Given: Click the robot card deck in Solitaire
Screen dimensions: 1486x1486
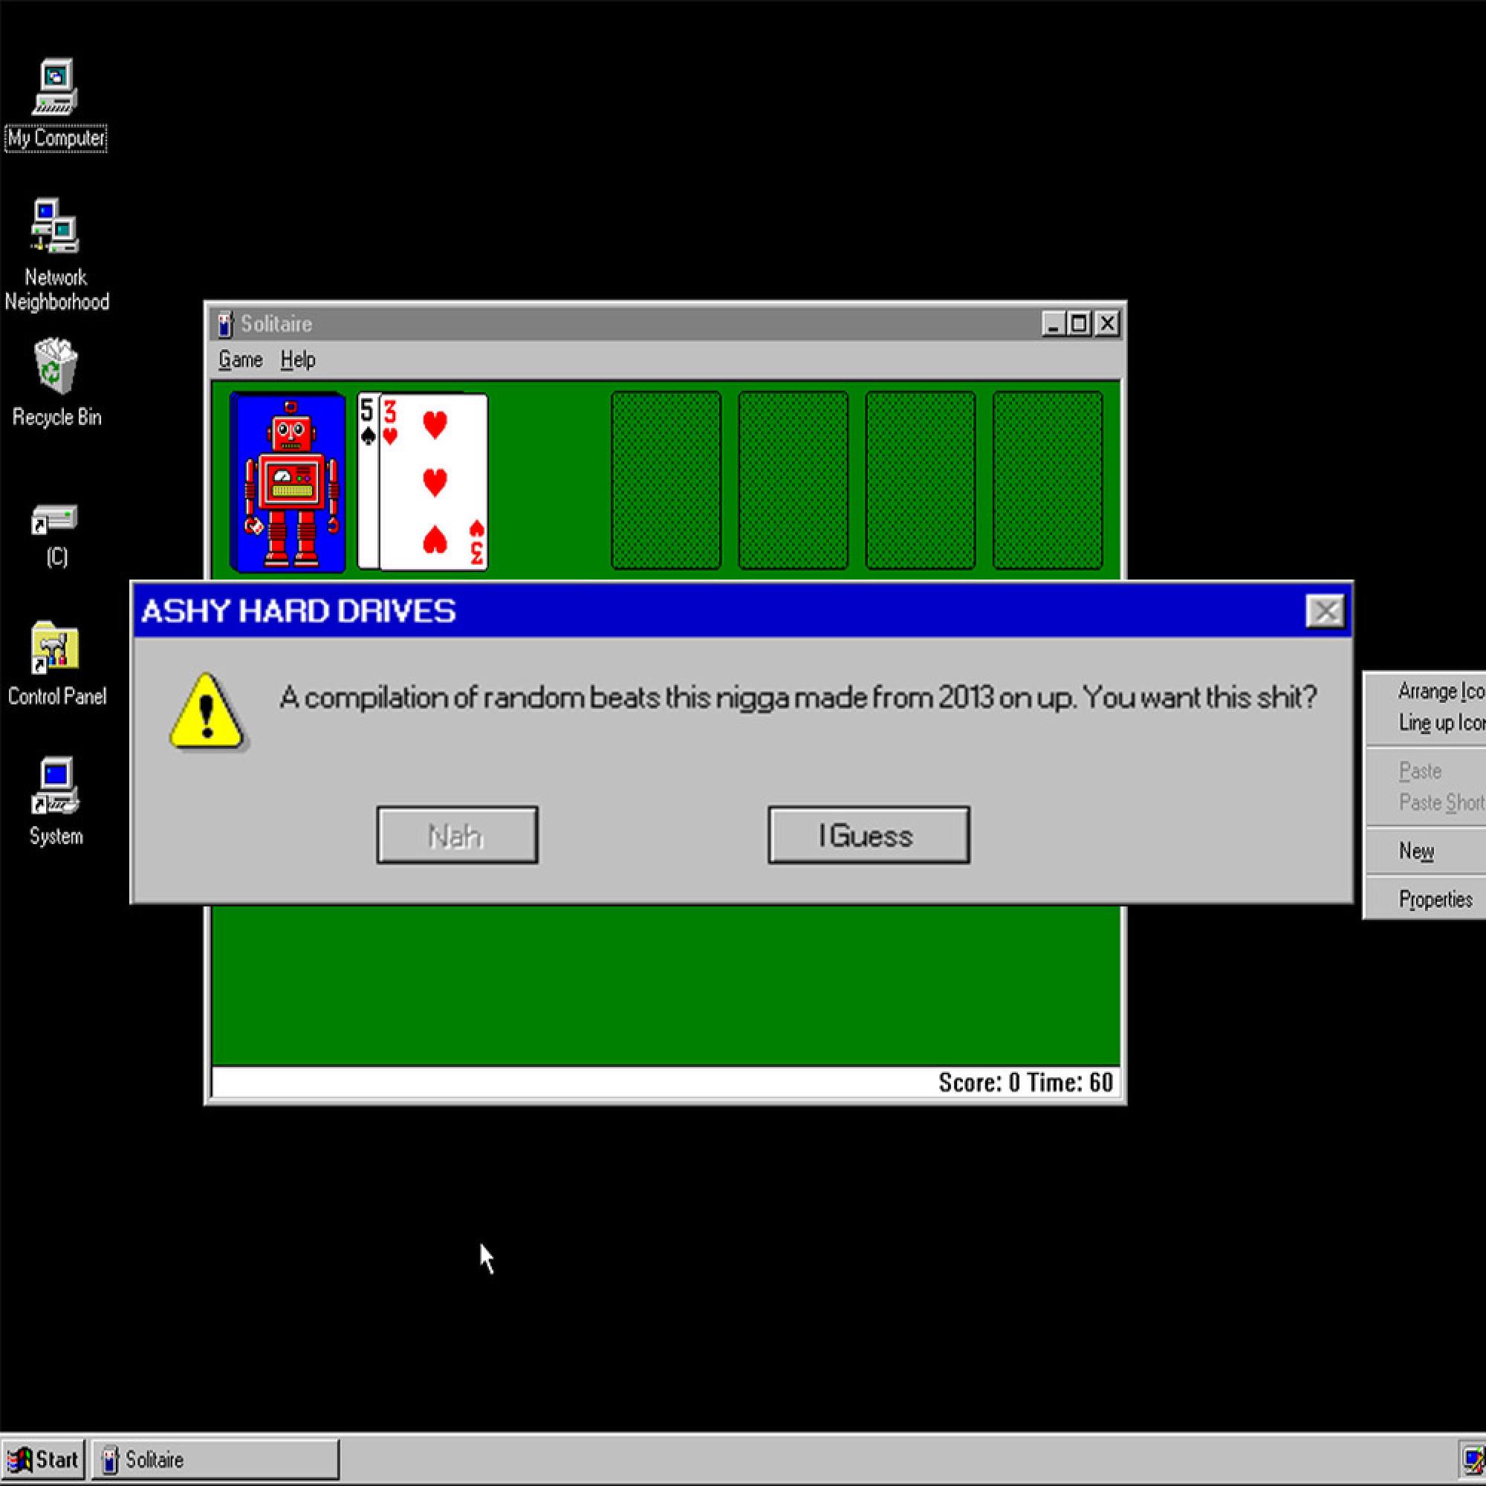Looking at the screenshot, I should click(x=287, y=482).
